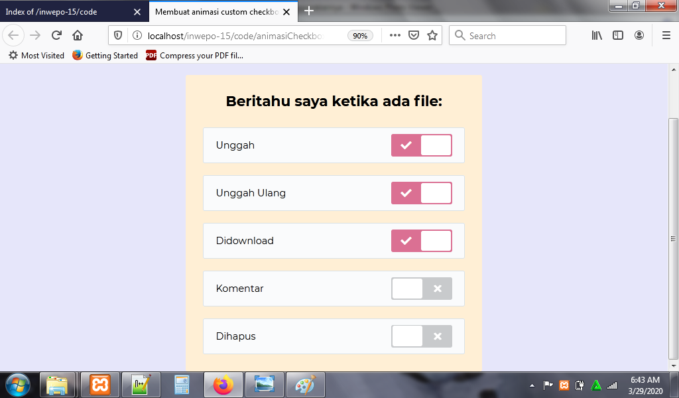Enable the Komentar toggle switch
The width and height of the screenshot is (679, 398).
point(421,289)
